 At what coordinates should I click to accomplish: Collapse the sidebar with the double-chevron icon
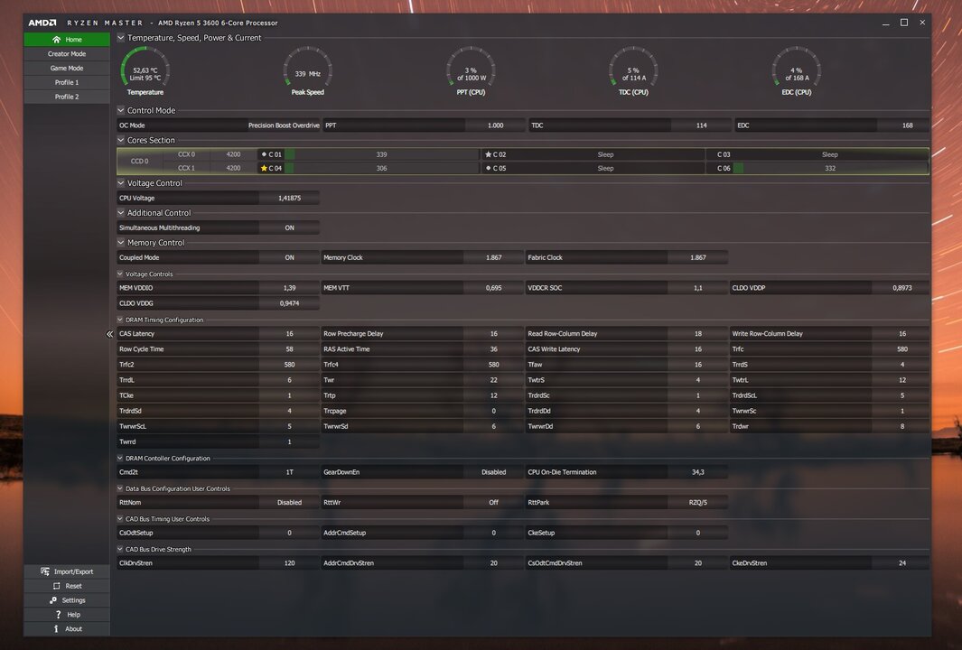(x=109, y=334)
